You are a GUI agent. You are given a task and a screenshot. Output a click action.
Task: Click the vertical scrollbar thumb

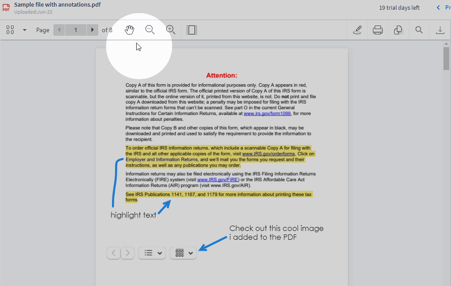[x=447, y=58]
